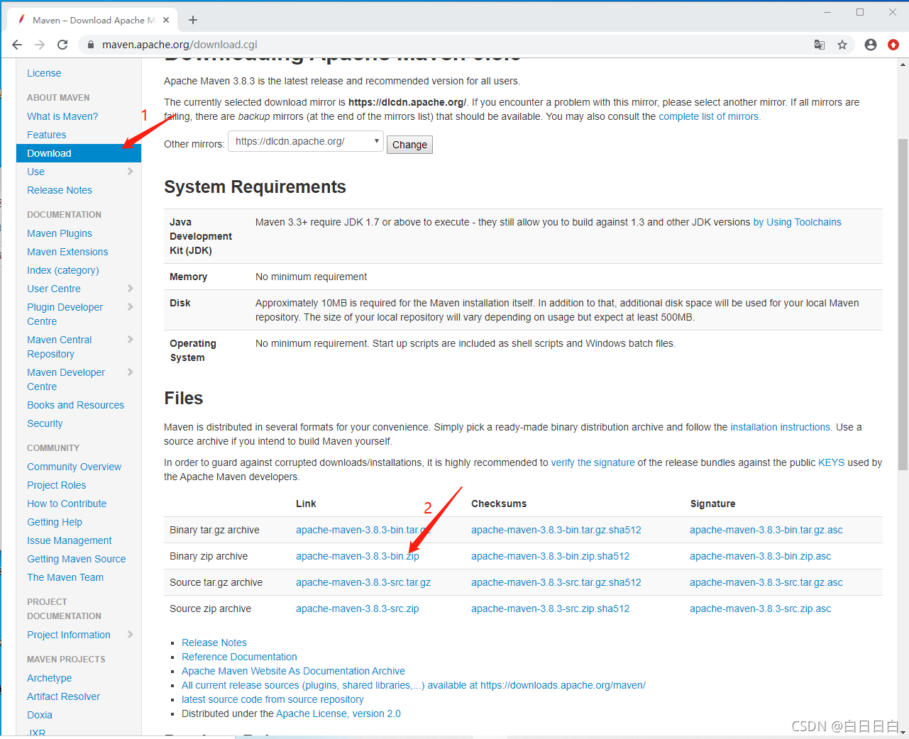Viewport: 909px width, 739px height.
Task: Open verify the signature link
Action: click(593, 462)
